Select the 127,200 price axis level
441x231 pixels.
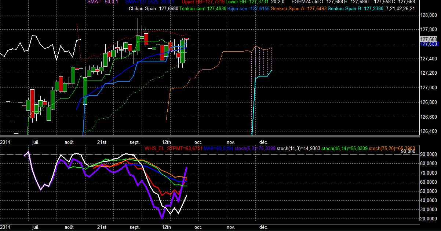coord(429,74)
